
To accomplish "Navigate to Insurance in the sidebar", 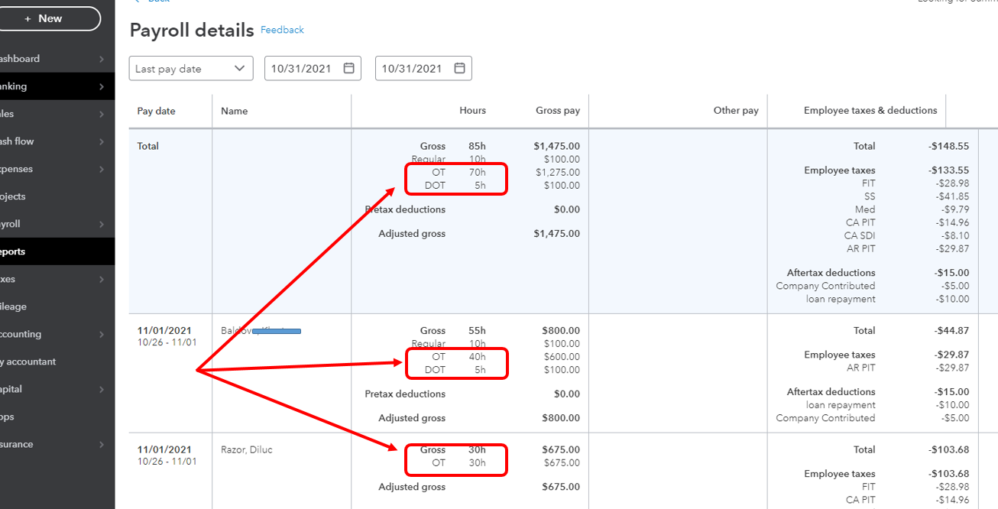I will 17,444.
